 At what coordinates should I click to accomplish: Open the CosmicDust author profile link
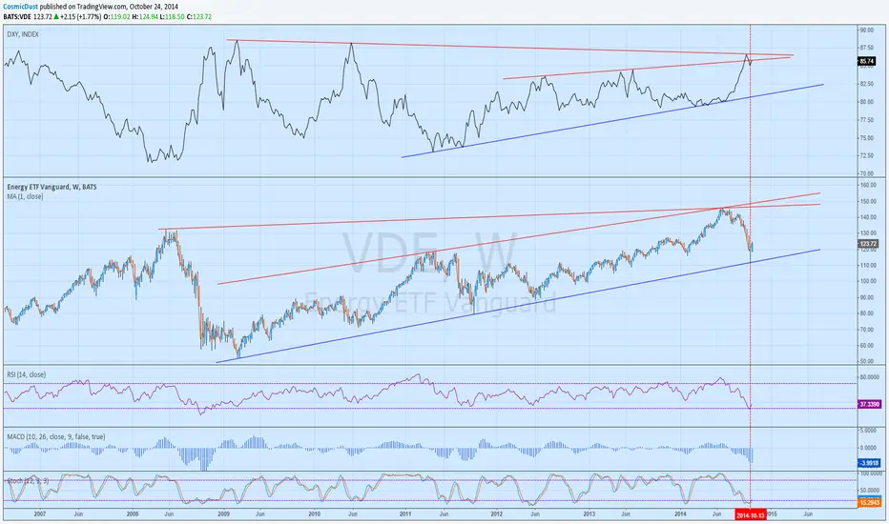(20, 7)
